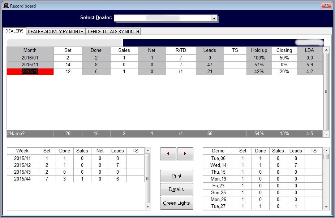Click the month grid scroll-up arrow

click(326, 50)
